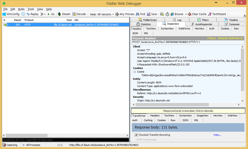This screenshot has height=149, width=248.
Task: Click All Processes filter in status bar
Action: pos(31,145)
